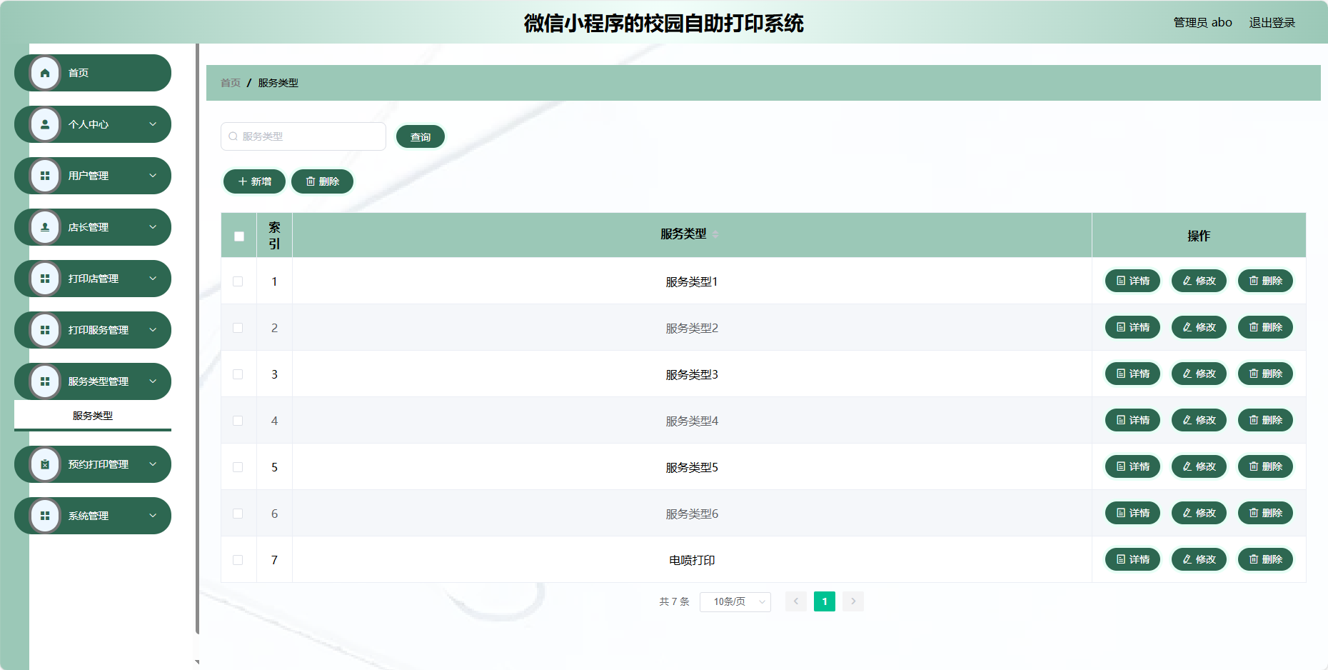Open 详情 for row 服务类型4
This screenshot has height=670, width=1328.
(x=1132, y=420)
